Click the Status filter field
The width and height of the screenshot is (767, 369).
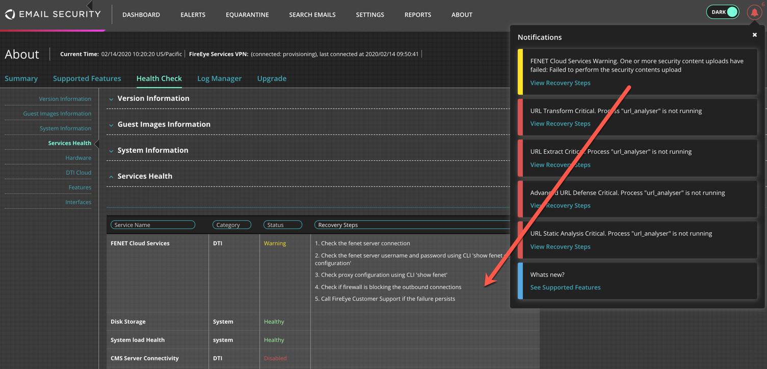point(283,225)
